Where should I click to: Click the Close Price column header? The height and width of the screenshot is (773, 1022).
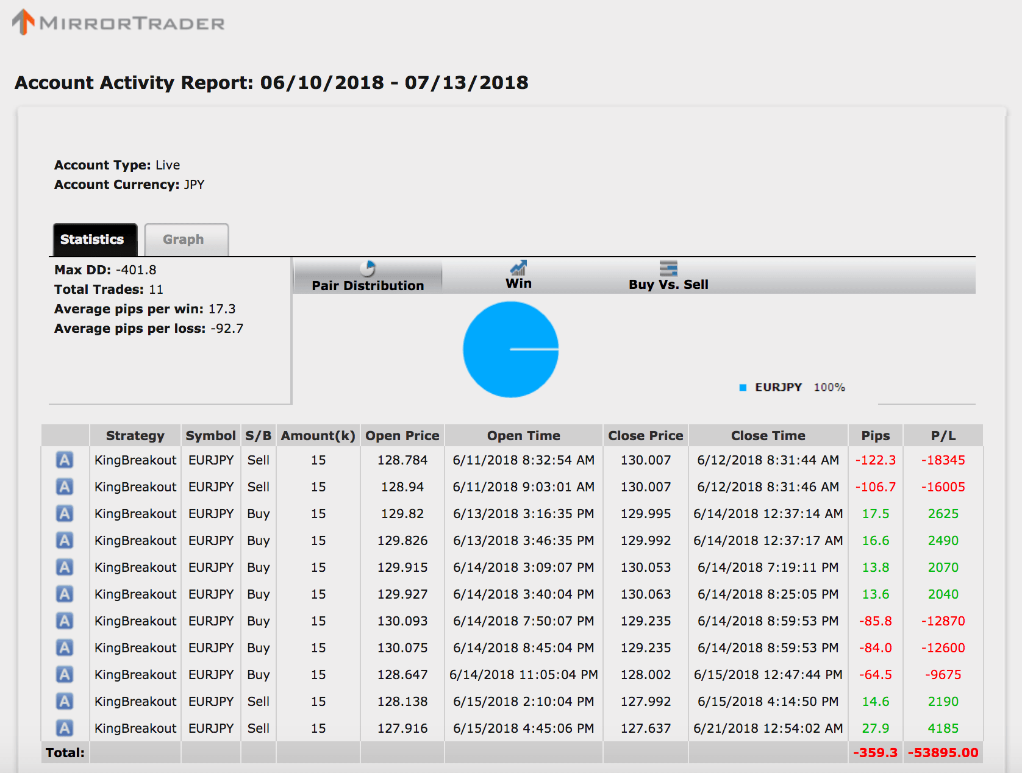tap(646, 435)
